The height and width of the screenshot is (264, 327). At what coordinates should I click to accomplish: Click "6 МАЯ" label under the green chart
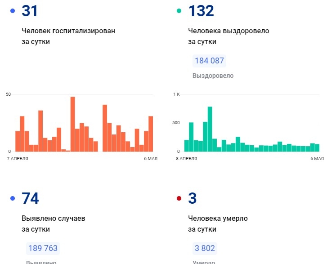pos(317,159)
